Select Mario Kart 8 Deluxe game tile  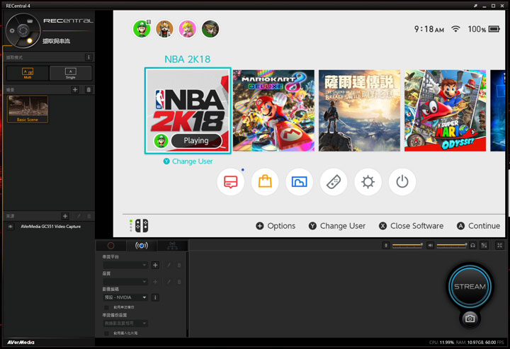[x=274, y=110]
